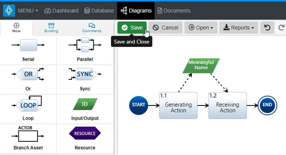Switch to the New constructs tab

coord(16,28)
